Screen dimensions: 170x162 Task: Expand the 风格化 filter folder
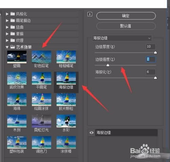click(x=7, y=14)
